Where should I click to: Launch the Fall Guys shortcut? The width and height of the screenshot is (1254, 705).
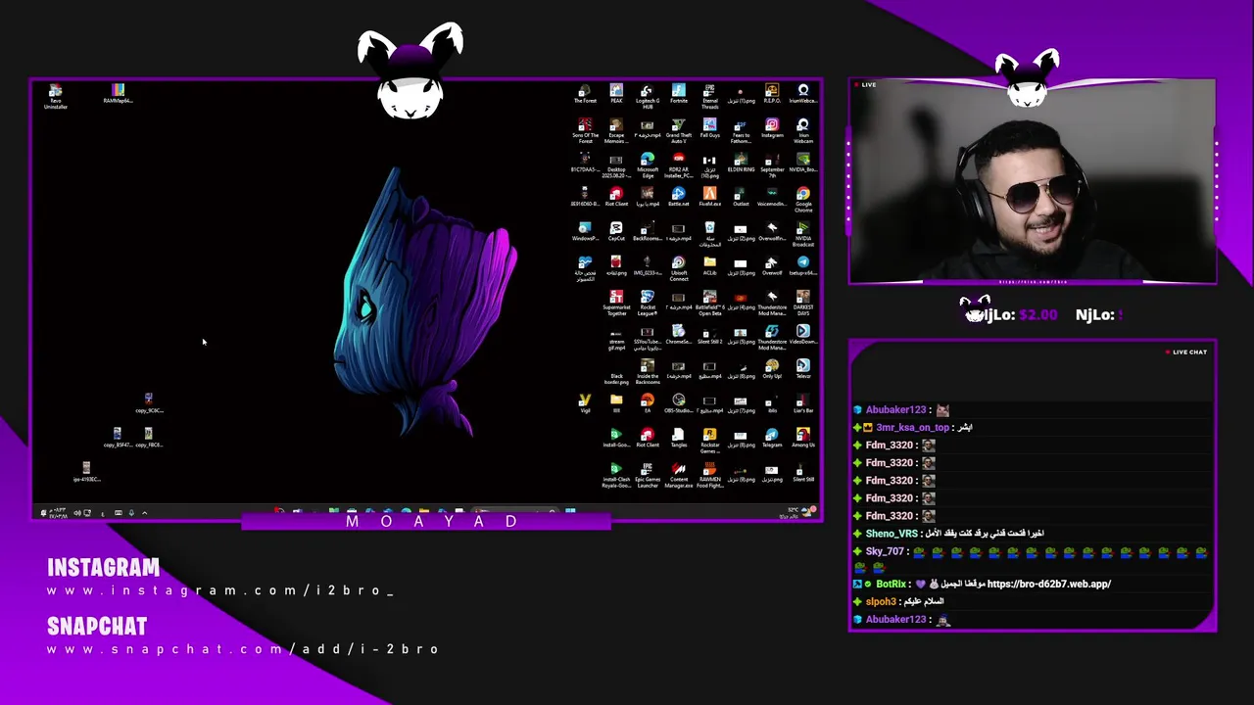(709, 129)
